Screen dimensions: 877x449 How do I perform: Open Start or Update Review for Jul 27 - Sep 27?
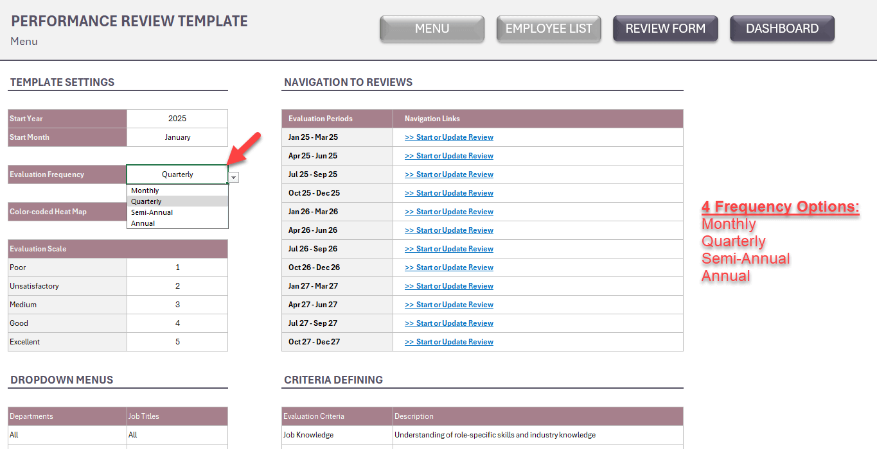point(449,323)
